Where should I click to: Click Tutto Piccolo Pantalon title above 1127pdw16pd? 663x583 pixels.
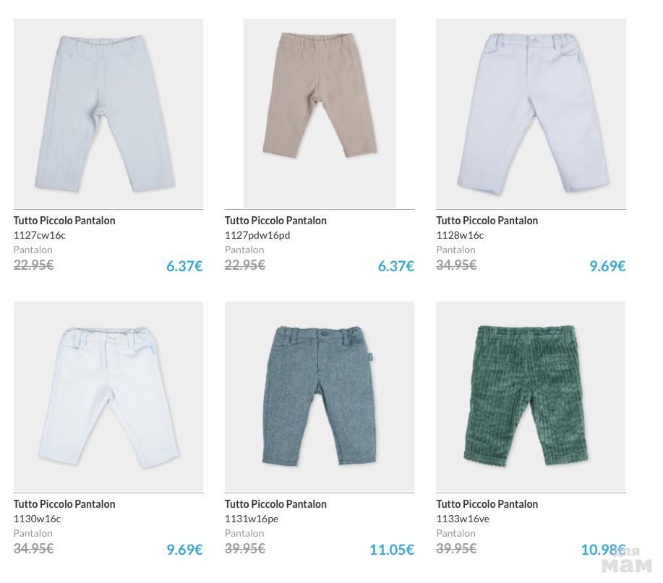275,221
